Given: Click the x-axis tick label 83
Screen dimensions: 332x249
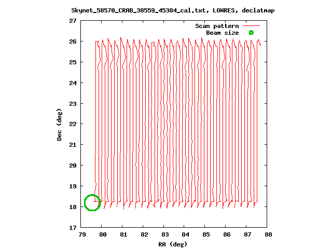Looking at the screenshot, I should [x=165, y=234].
